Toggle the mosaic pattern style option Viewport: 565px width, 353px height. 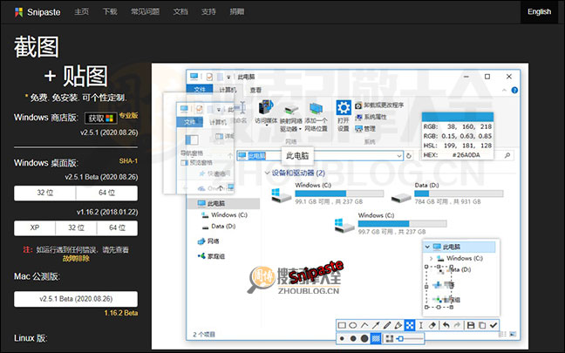pos(376,338)
